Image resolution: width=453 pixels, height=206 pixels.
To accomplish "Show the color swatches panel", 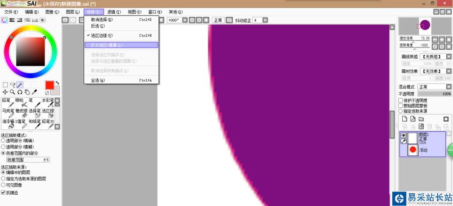I will pyautogui.click(x=35, y=20).
